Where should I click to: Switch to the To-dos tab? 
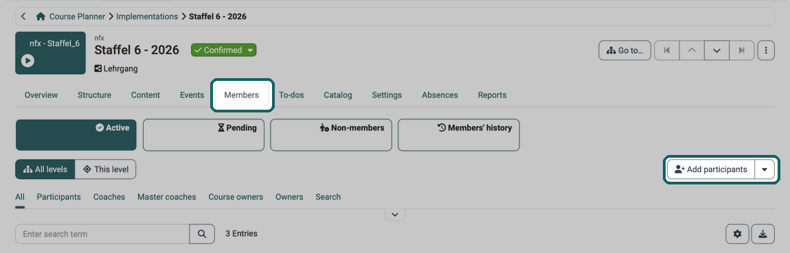tap(292, 95)
